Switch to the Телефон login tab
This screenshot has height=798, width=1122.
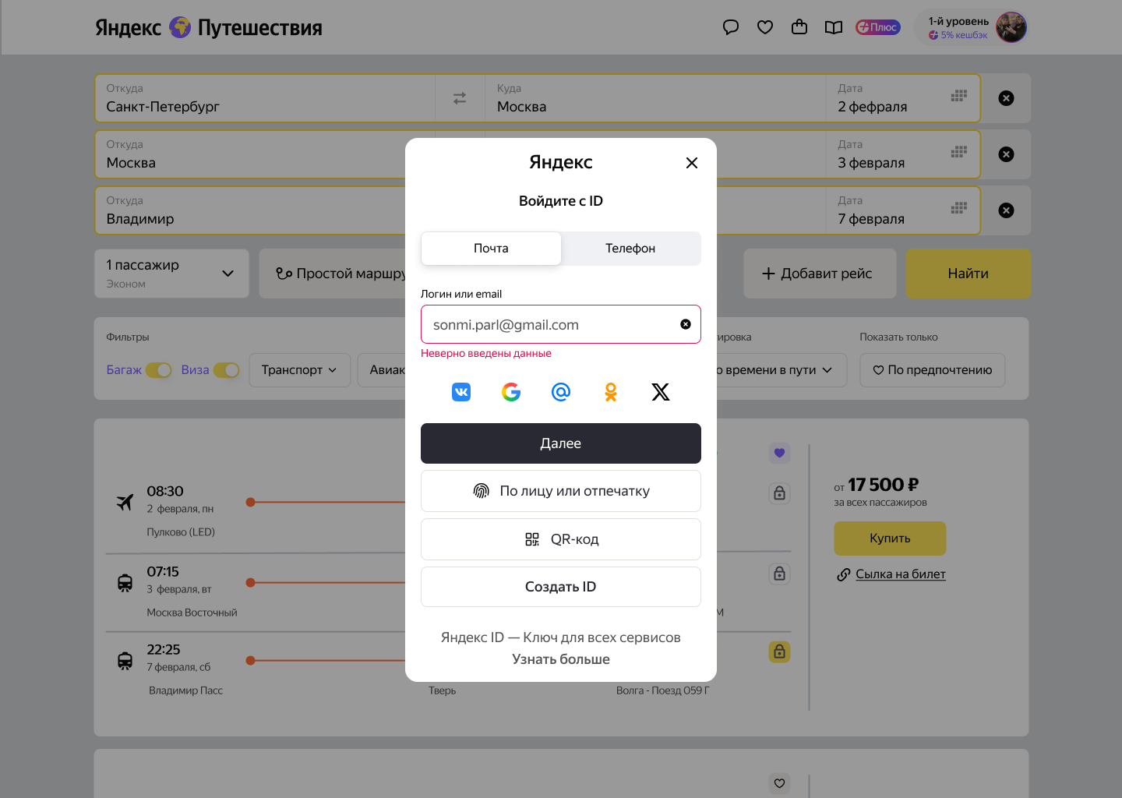tap(630, 249)
